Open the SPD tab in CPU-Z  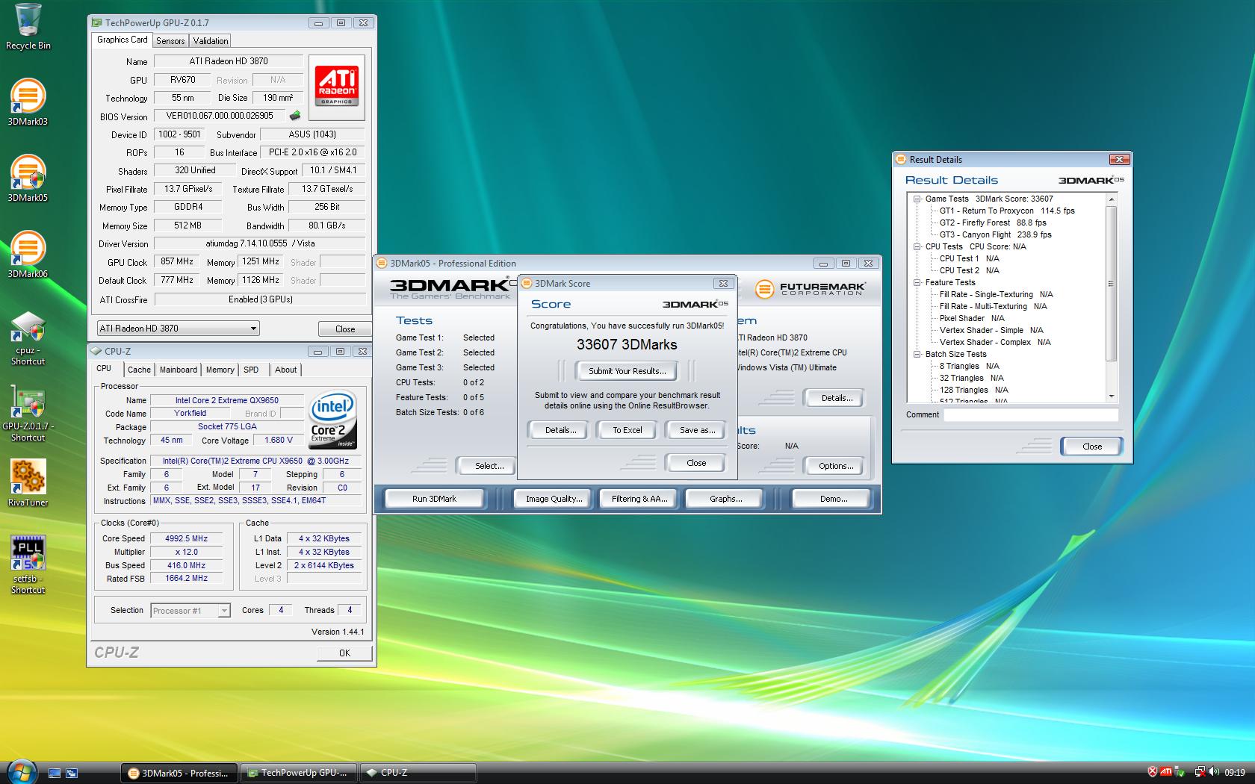(x=252, y=370)
